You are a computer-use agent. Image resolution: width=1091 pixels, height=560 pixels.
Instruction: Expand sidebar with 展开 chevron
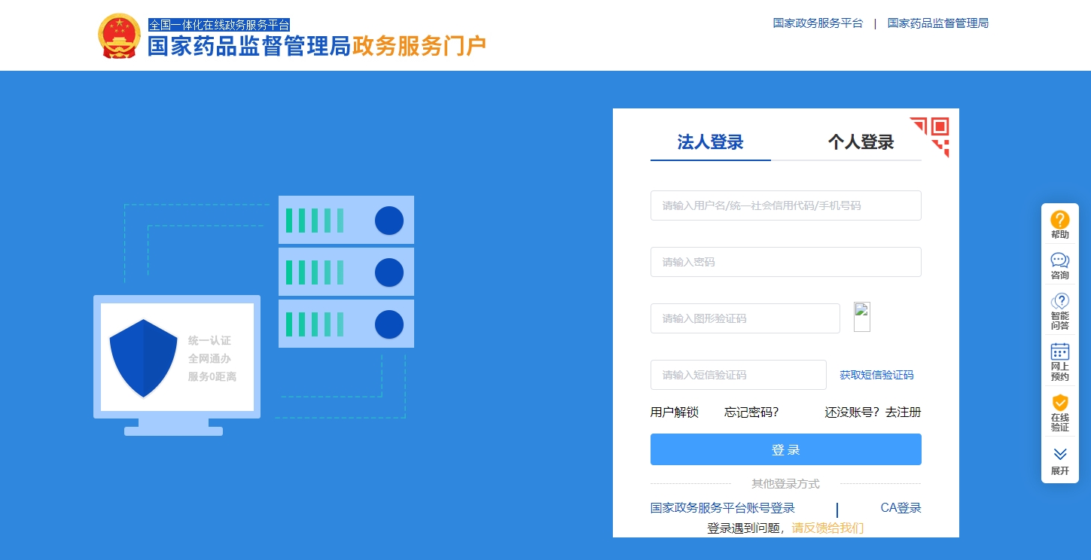point(1059,461)
